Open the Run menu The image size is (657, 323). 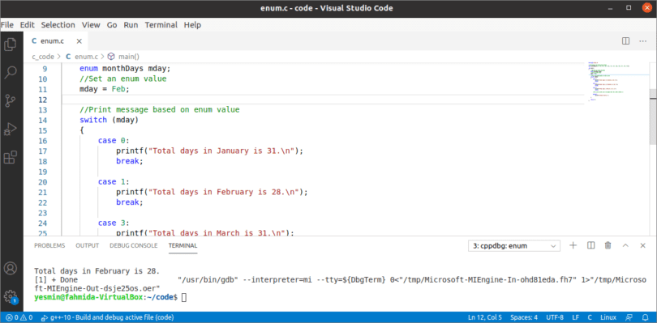[131, 24]
